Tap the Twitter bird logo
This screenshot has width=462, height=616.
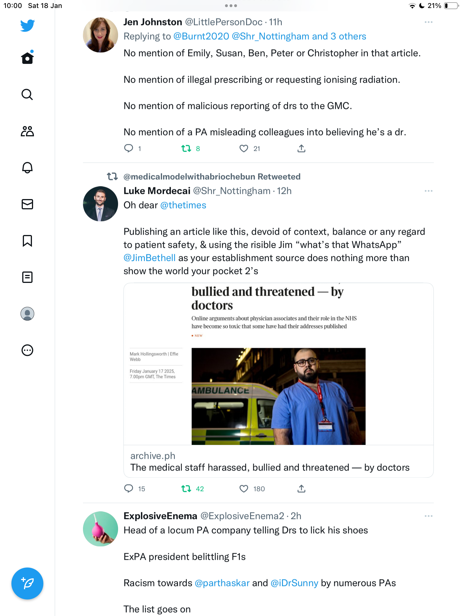click(x=27, y=25)
